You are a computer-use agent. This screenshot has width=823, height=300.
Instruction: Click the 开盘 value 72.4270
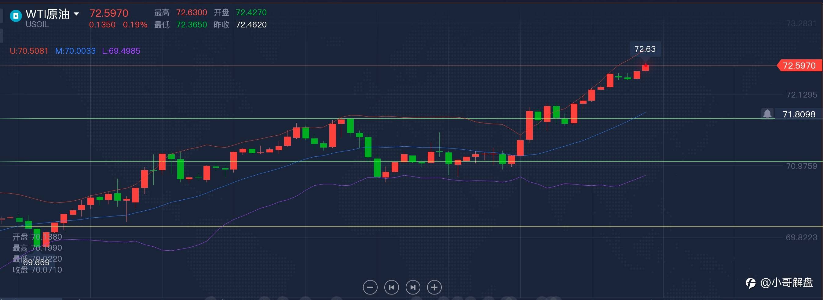coord(251,12)
